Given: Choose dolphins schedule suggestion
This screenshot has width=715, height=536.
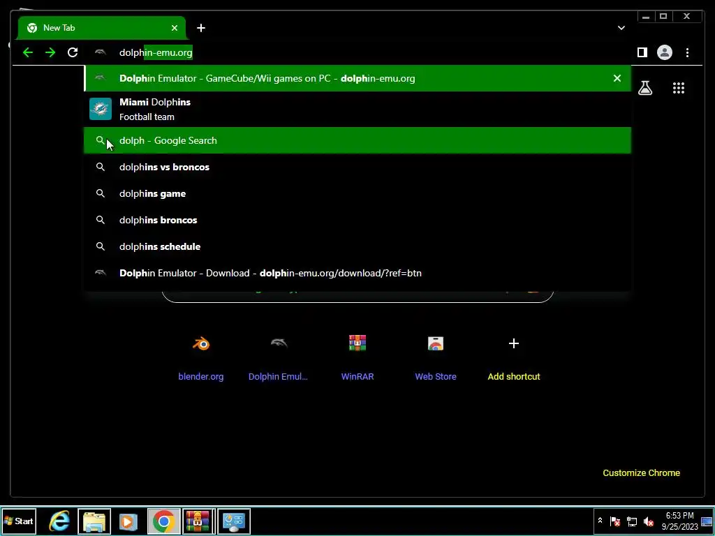Looking at the screenshot, I should pos(357,246).
